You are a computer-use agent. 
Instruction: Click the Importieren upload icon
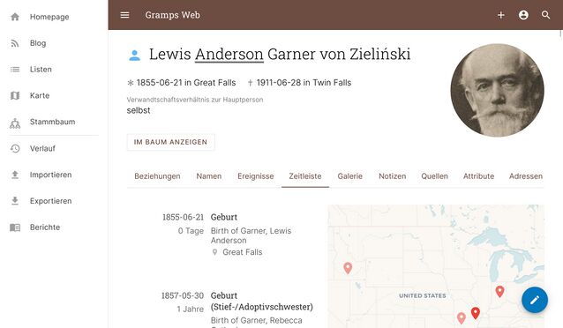click(x=15, y=175)
